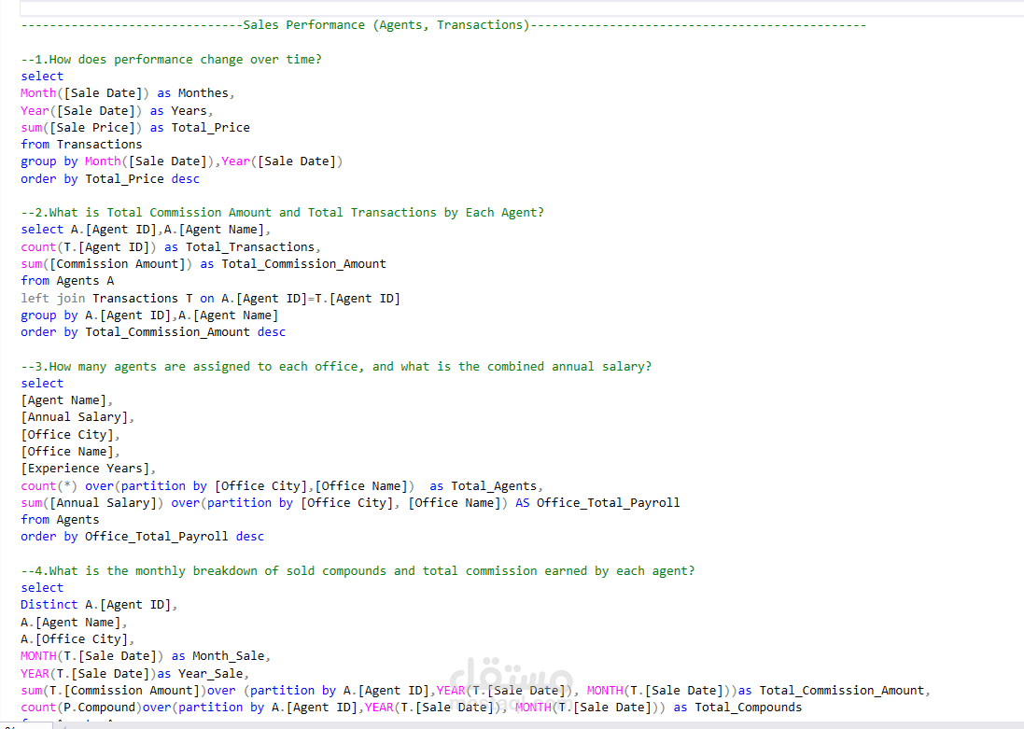This screenshot has width=1024, height=729.
Task: Click the 'Office_Total_Payroll' alias after AS
Action: 608,503
